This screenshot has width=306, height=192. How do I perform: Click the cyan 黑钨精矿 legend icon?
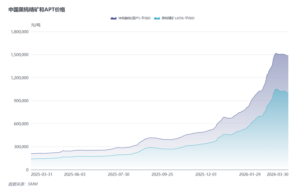pos(157,18)
